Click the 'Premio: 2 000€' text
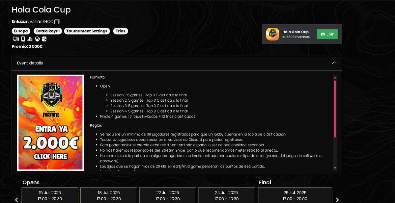Viewport: 395px width, 203px height. pos(27,46)
